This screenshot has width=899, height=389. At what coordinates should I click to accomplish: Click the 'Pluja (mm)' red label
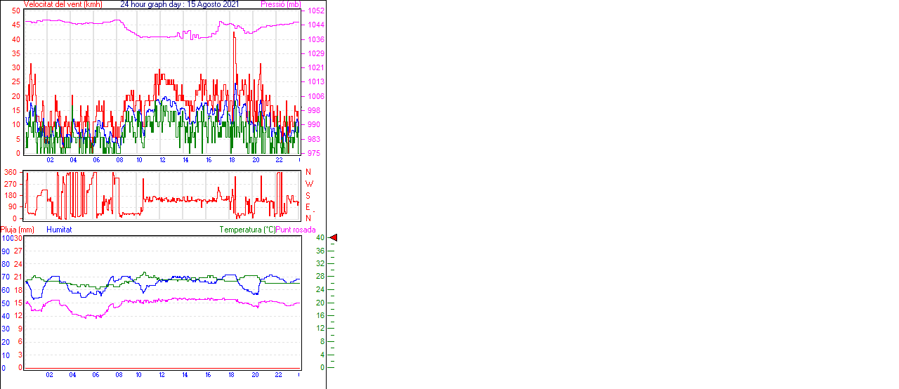pos(18,230)
